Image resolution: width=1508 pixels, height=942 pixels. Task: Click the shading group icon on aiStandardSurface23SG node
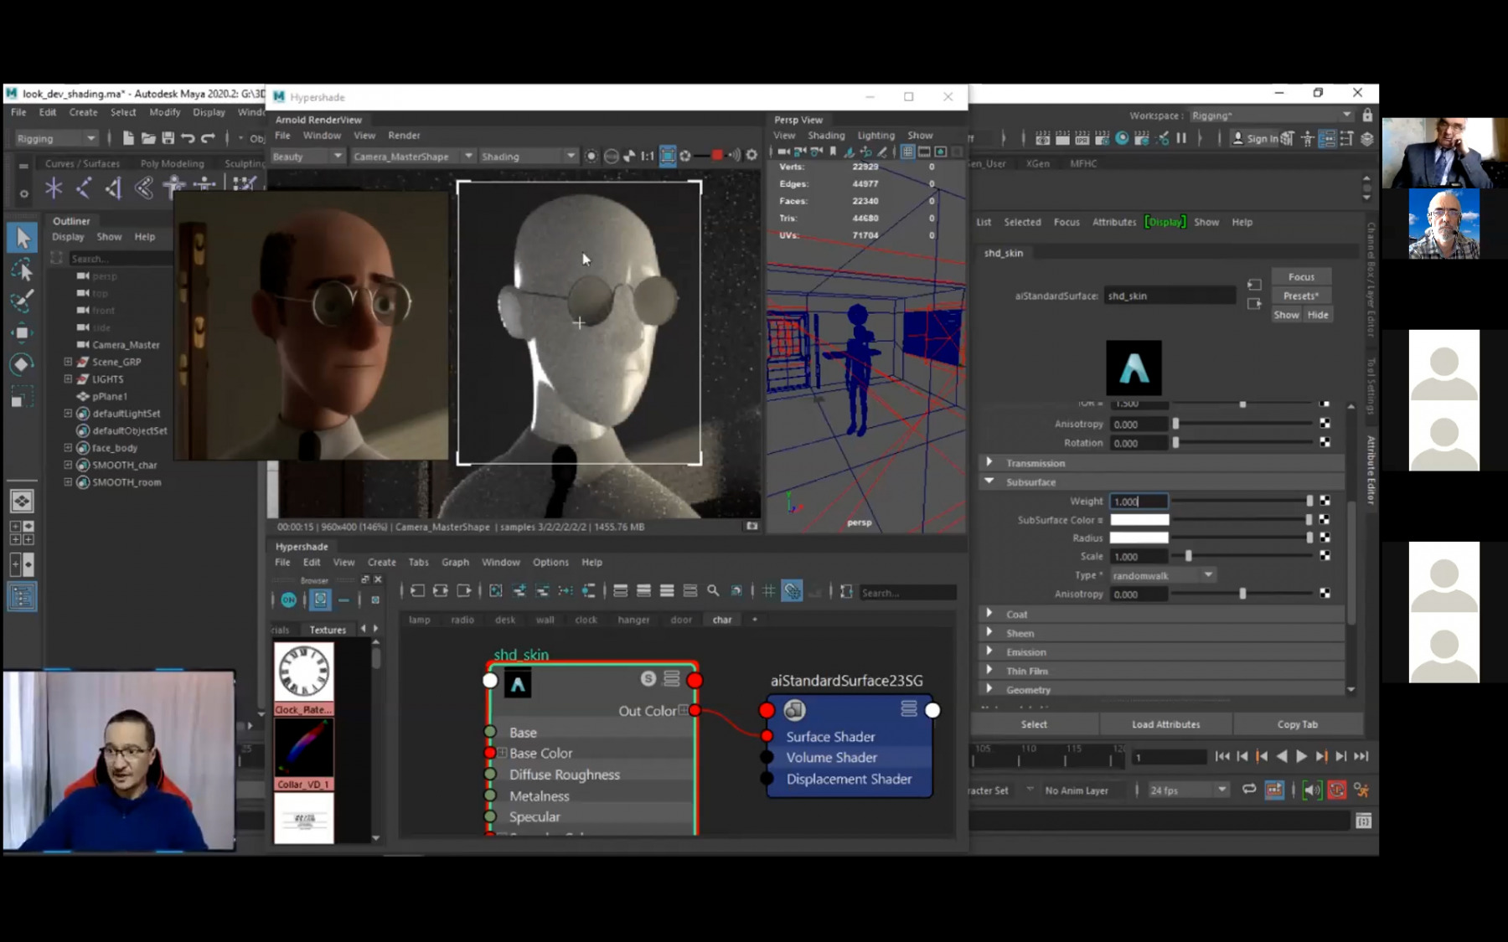(794, 710)
